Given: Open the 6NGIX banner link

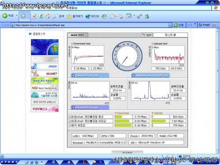Looking at the screenshot, I should pyautogui.click(x=44, y=66).
